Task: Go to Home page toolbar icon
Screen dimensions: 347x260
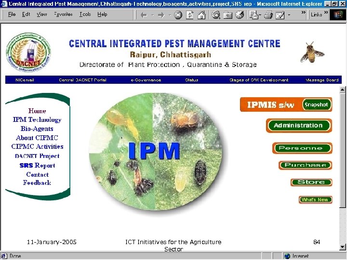Action: pyautogui.click(x=201, y=15)
